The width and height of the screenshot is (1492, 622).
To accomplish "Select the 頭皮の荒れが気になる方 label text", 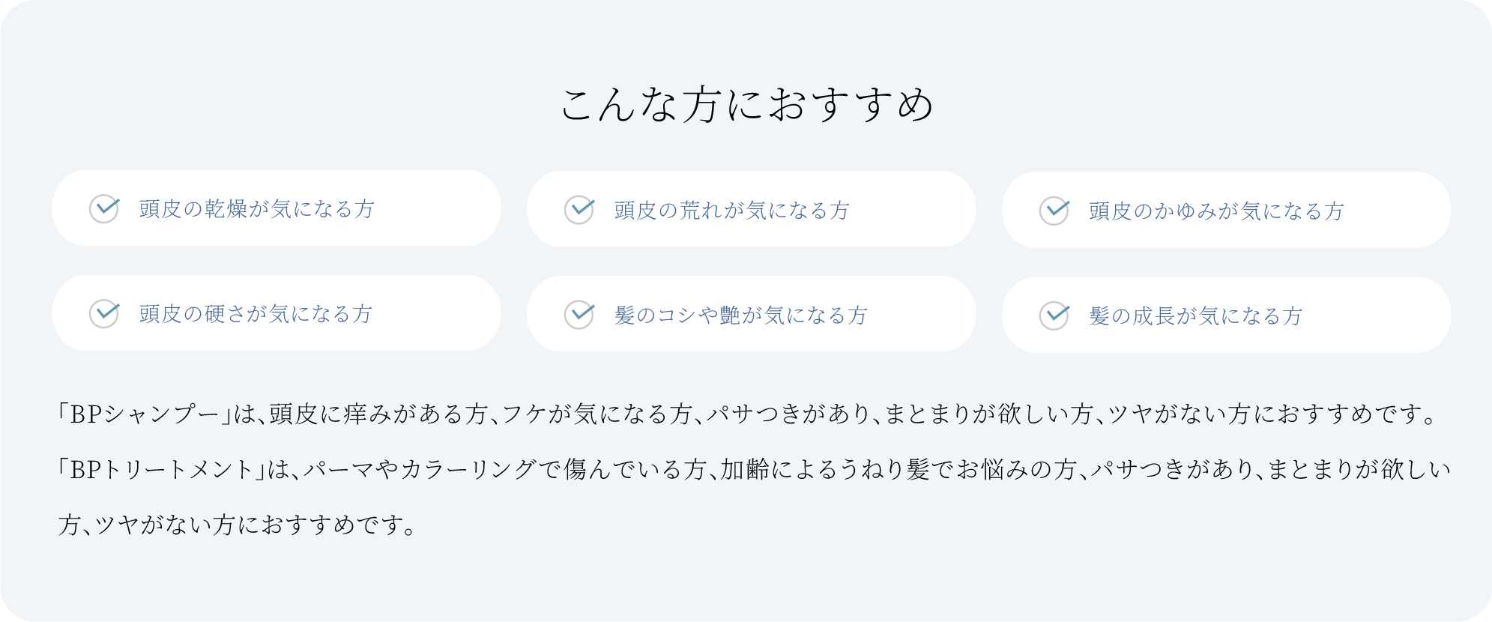I will pyautogui.click(x=731, y=211).
